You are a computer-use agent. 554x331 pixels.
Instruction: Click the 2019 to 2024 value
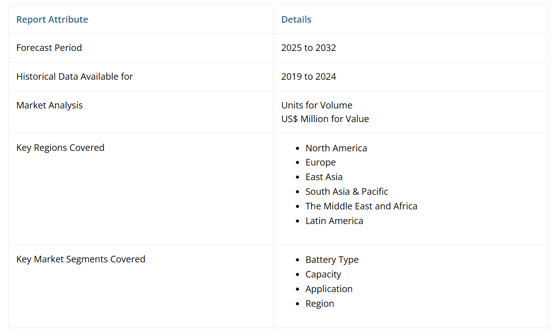click(x=309, y=77)
